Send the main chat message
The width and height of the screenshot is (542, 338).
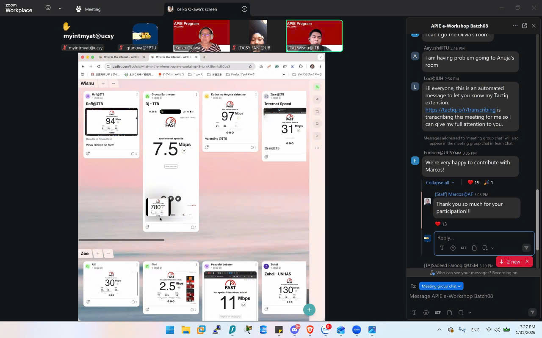[532, 313]
